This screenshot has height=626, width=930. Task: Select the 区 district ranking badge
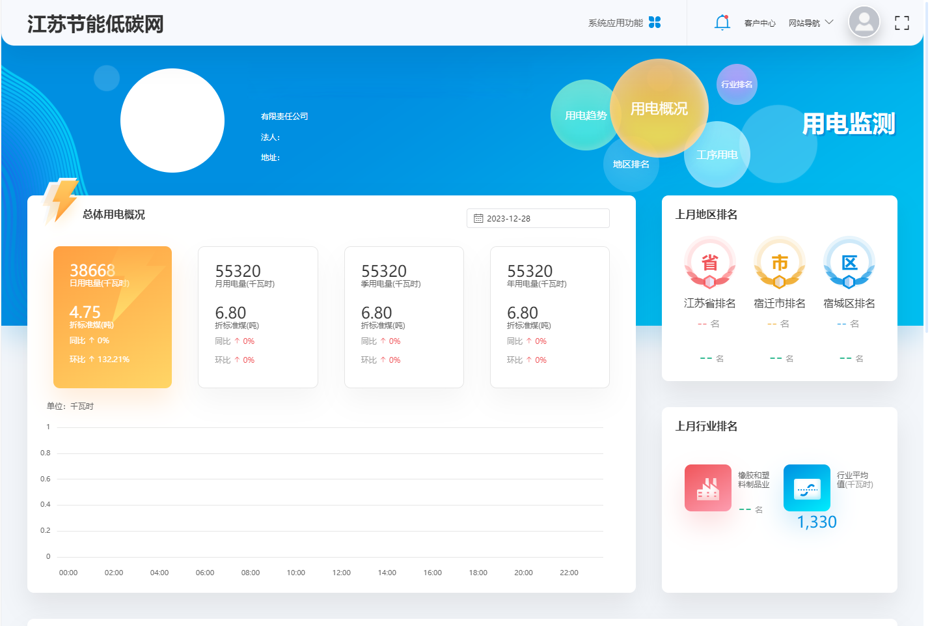coord(849,262)
